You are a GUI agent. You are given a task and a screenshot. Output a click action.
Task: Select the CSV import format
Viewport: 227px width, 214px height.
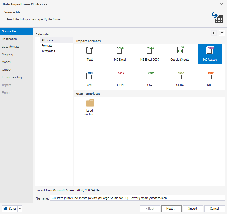click(x=150, y=79)
